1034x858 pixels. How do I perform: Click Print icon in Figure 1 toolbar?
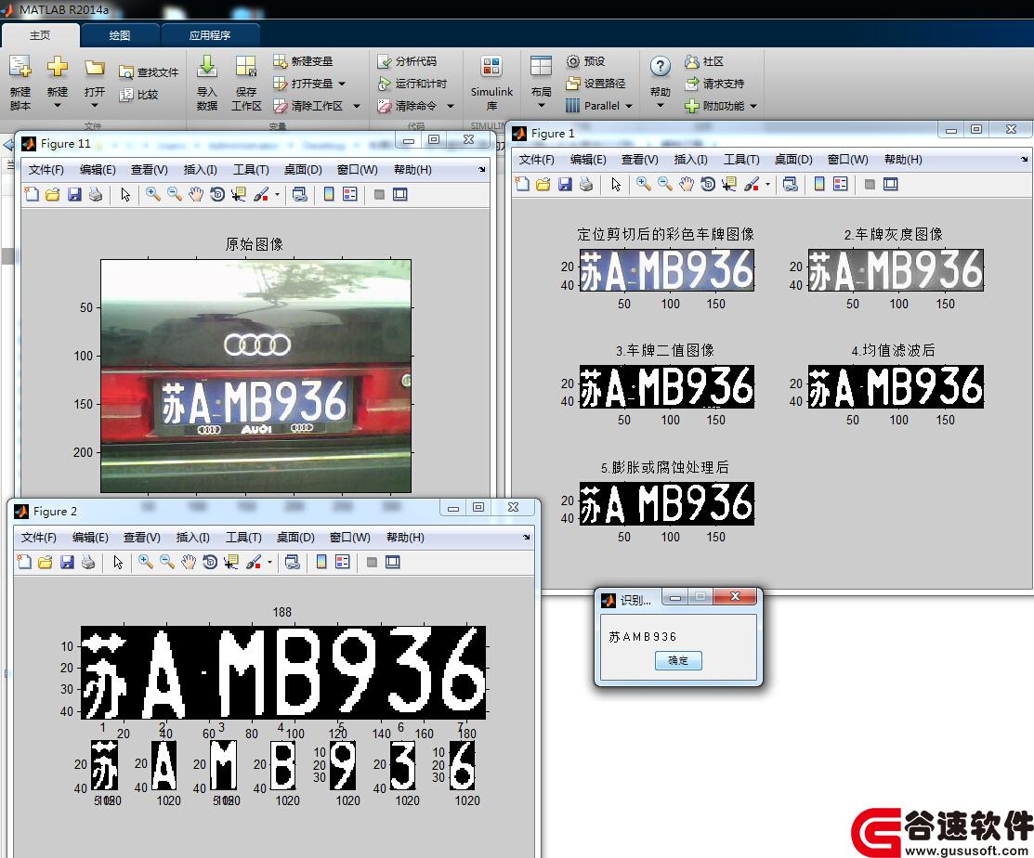click(x=586, y=184)
